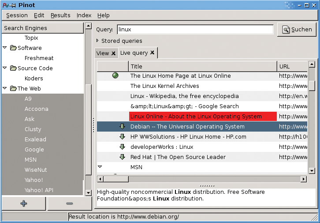This screenshot has width=320, height=223.
Task: Select the Freshmeat search engine
Action: point(39,58)
